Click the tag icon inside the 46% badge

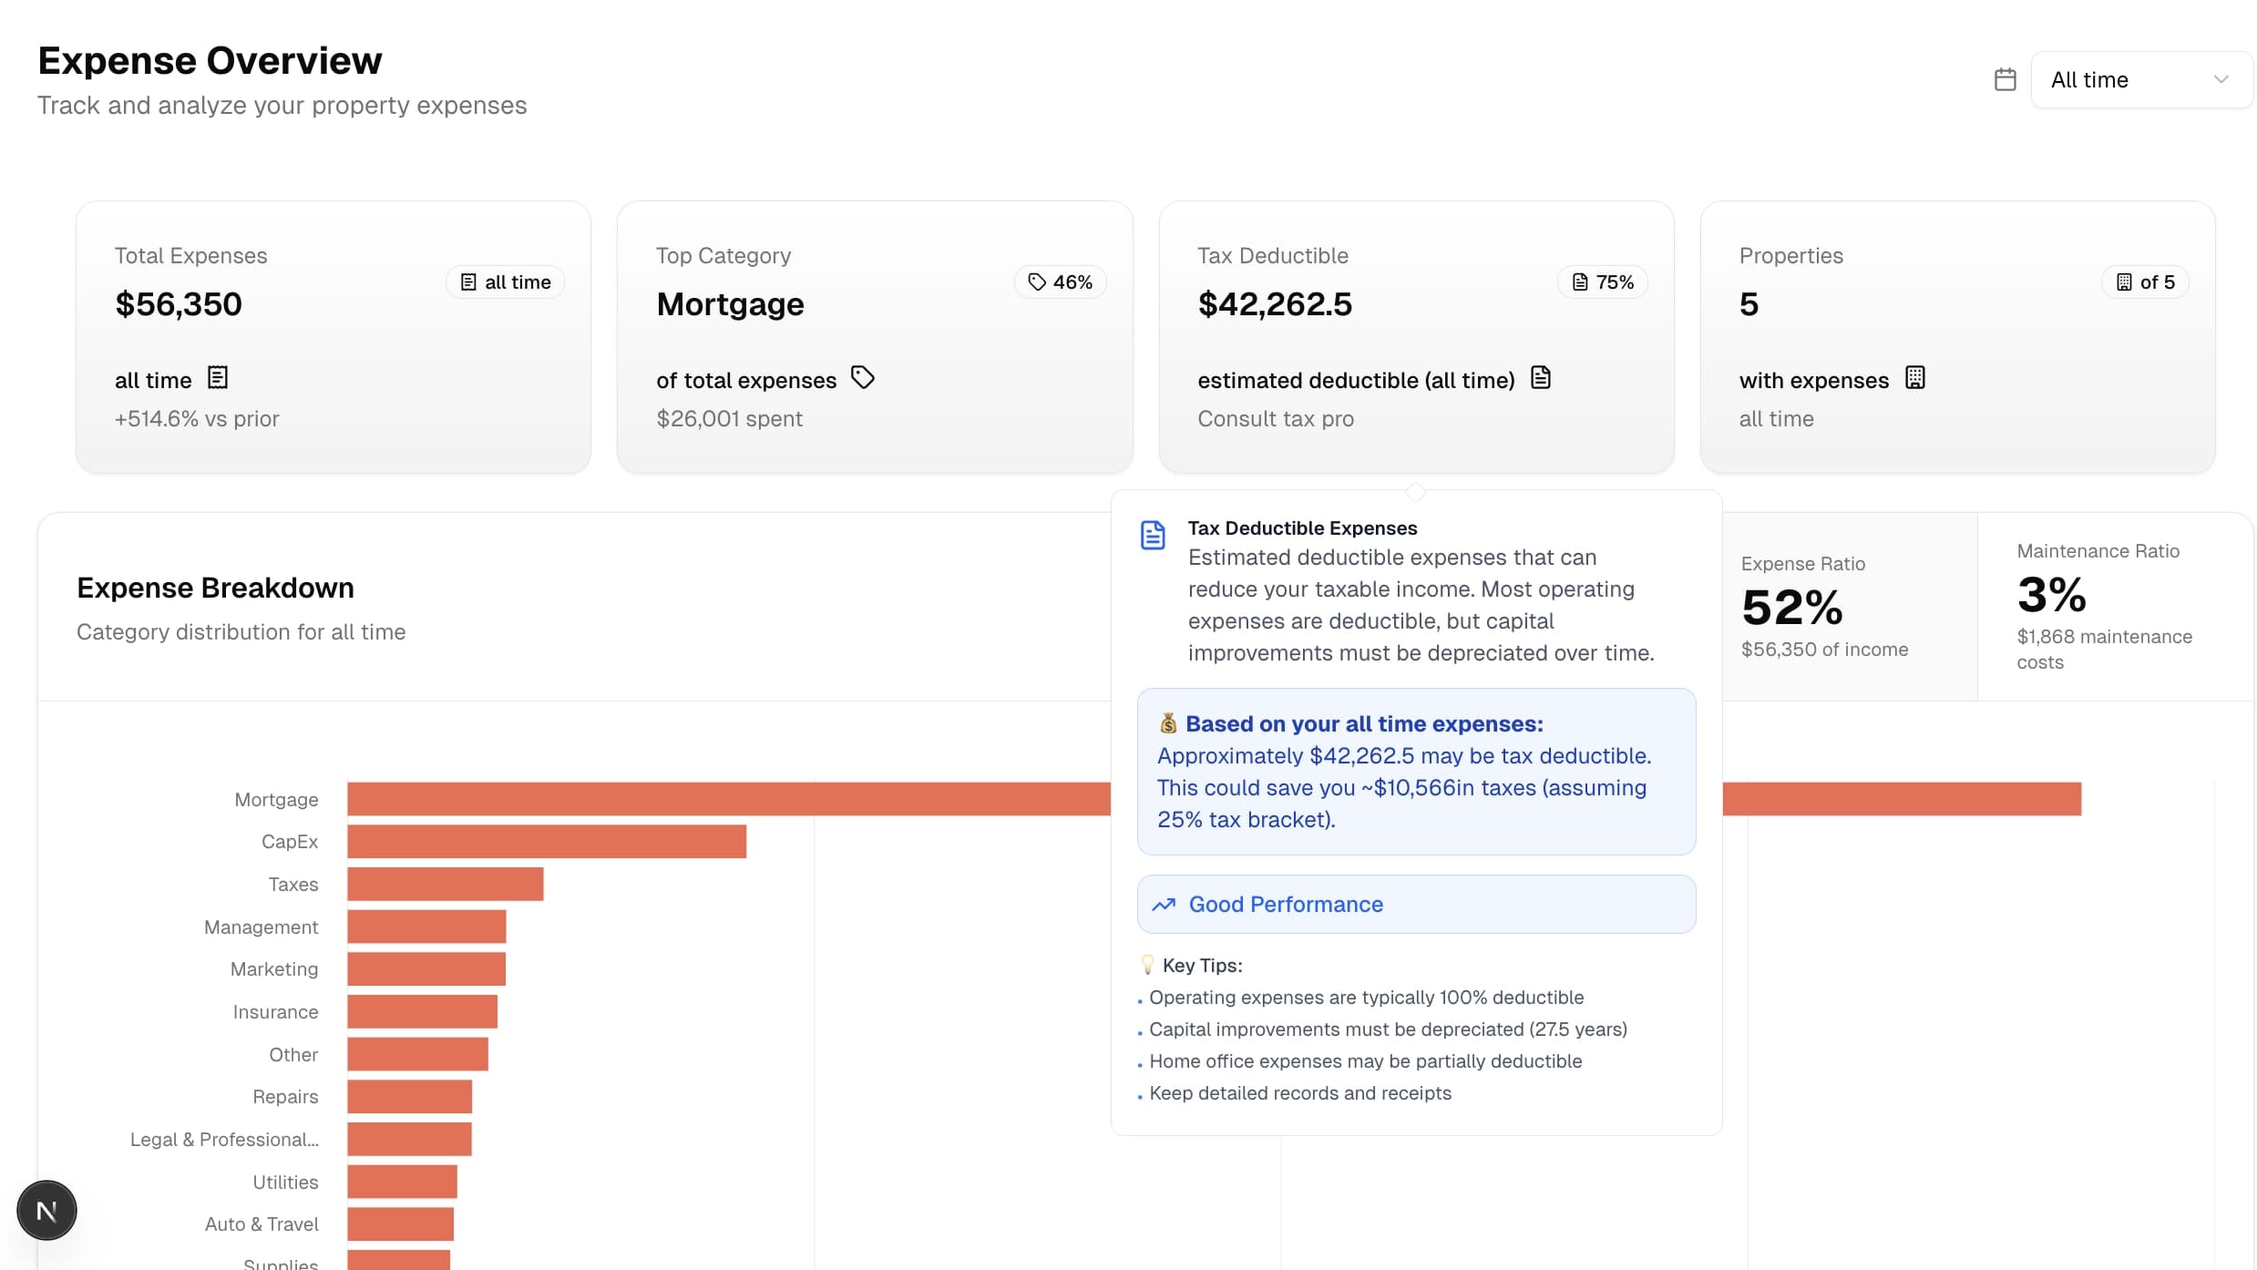pyautogui.click(x=1036, y=282)
